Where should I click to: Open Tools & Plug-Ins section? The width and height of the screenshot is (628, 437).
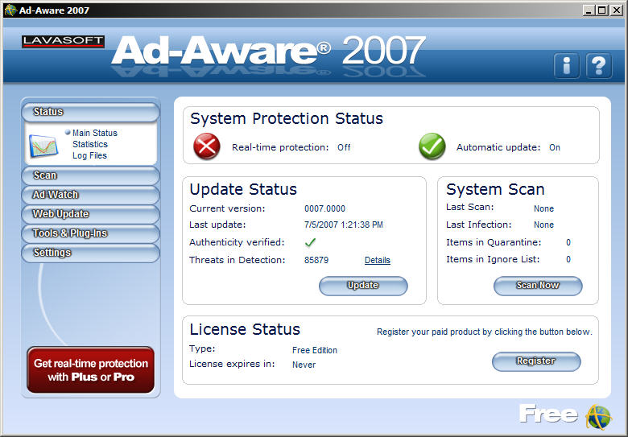click(x=90, y=233)
